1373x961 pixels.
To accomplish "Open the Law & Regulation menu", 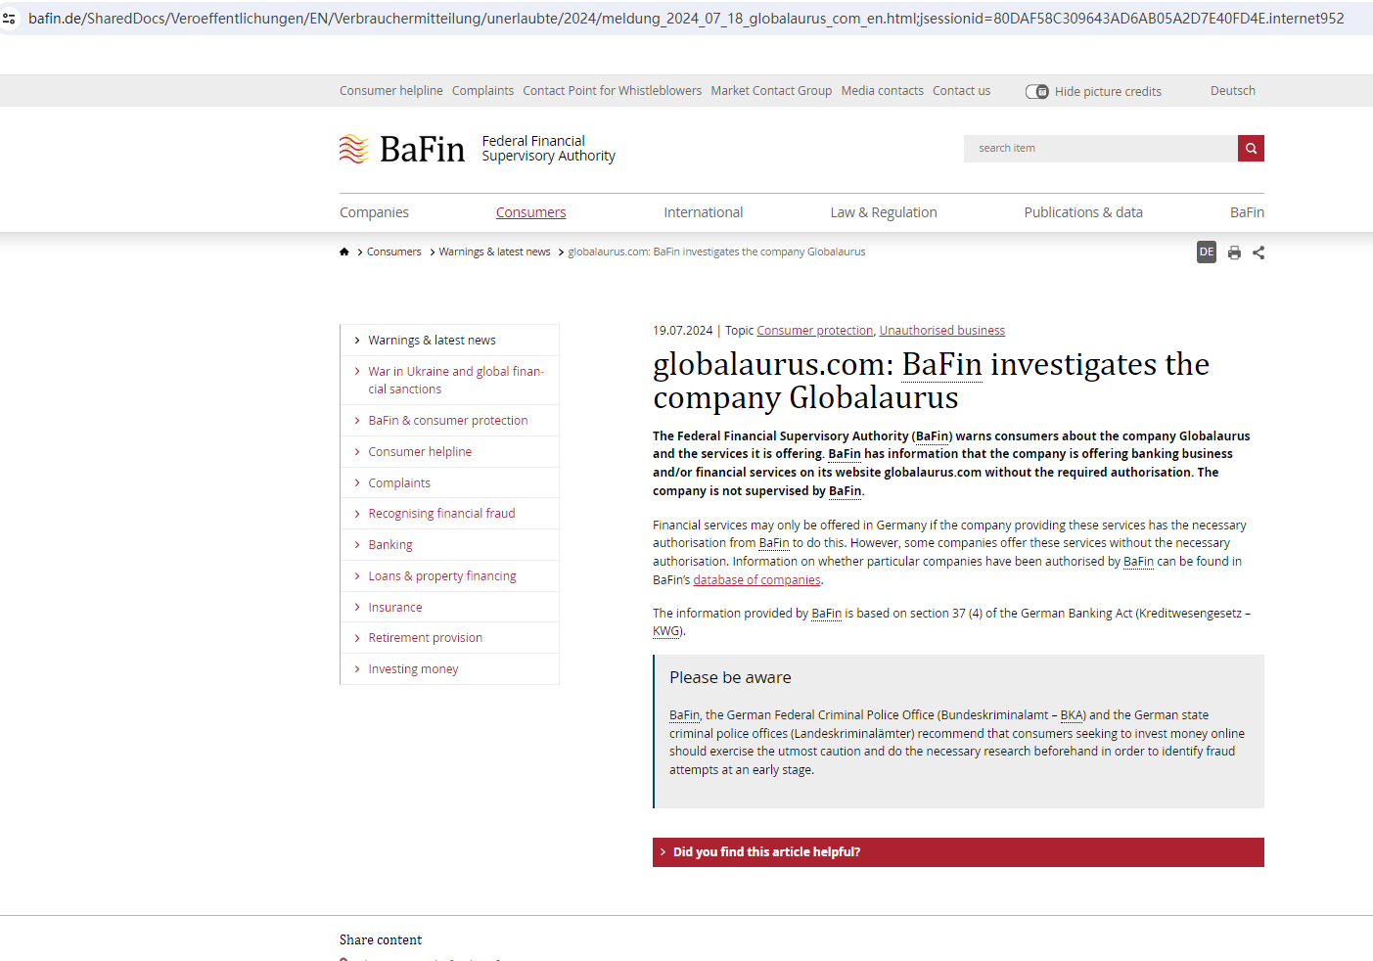I will pyautogui.click(x=884, y=212).
